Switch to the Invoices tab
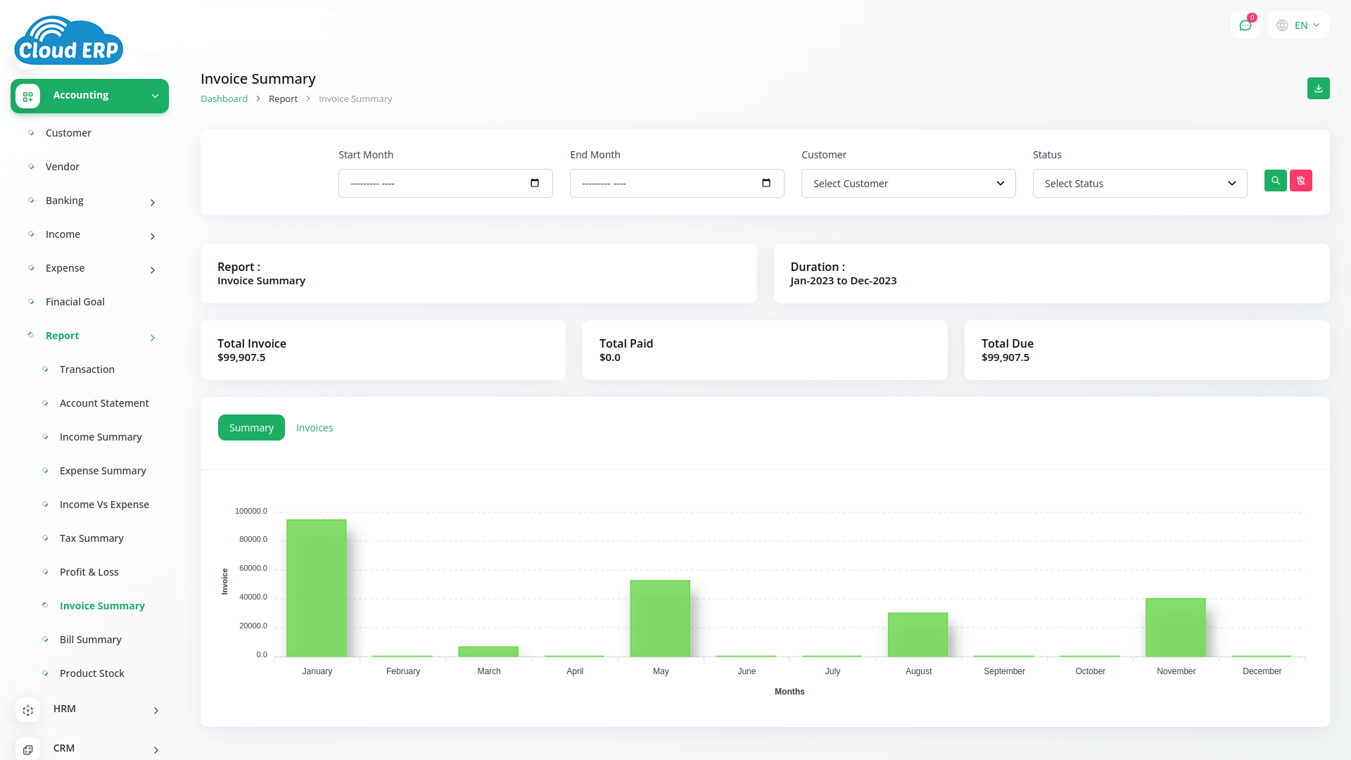This screenshot has width=1351, height=760. [315, 428]
